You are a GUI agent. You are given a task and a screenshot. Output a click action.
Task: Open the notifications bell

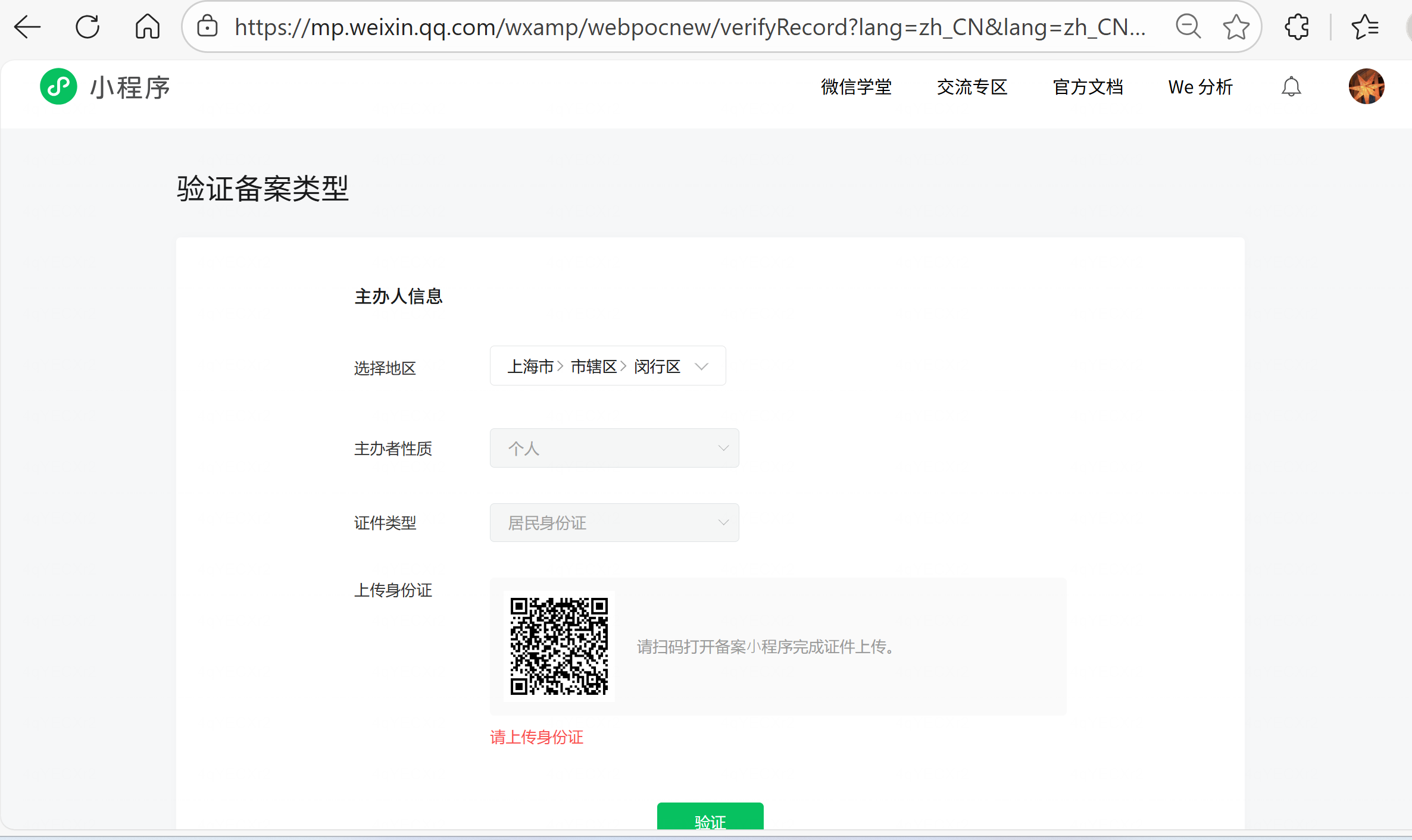pos(1291,87)
